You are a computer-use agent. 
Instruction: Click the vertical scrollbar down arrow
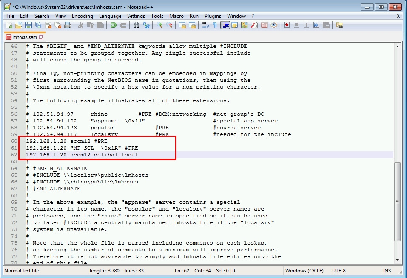(x=398, y=259)
